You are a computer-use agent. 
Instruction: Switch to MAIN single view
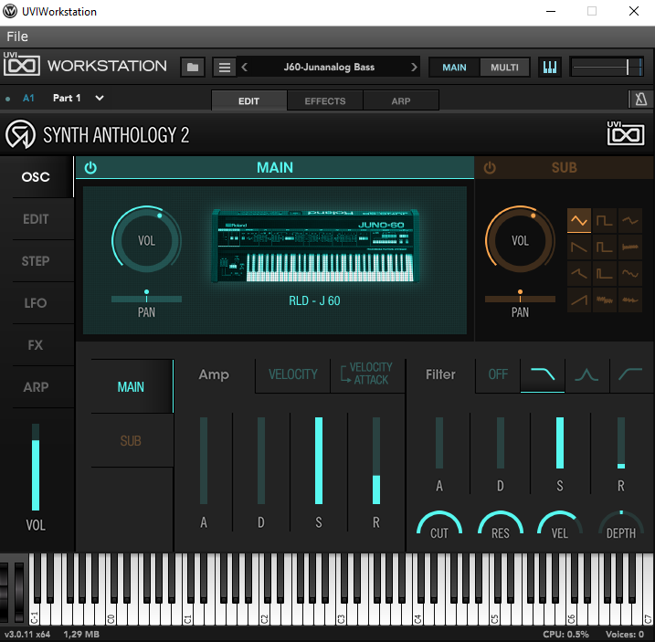454,68
